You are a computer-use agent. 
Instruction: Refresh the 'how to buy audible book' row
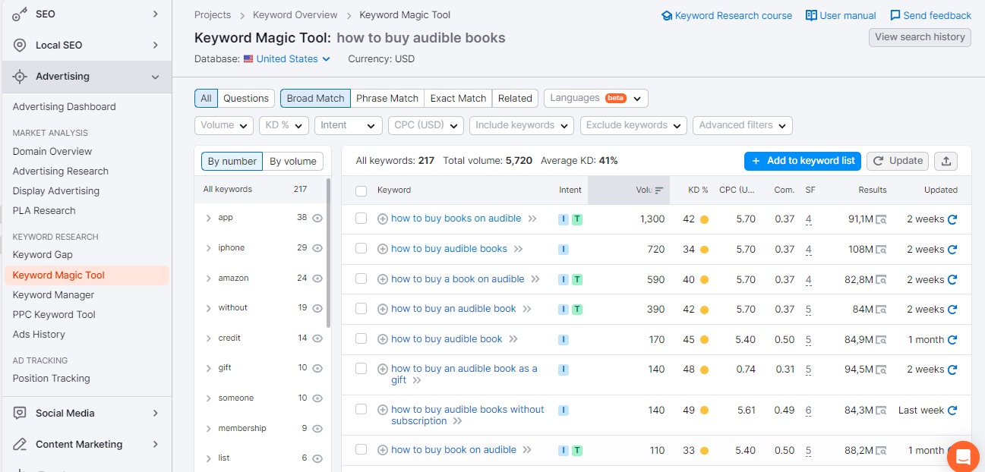pyautogui.click(x=952, y=340)
